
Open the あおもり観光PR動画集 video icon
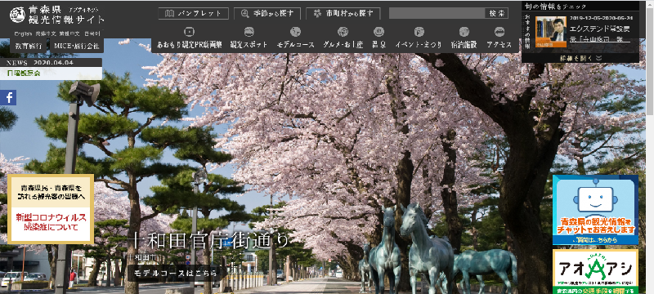[x=190, y=32]
